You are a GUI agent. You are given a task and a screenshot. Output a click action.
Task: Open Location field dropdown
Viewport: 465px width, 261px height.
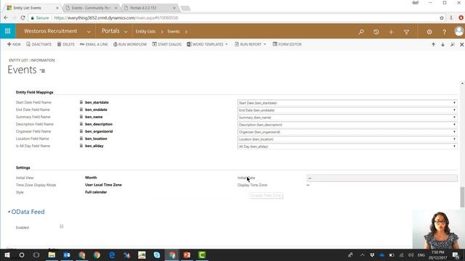(347, 139)
